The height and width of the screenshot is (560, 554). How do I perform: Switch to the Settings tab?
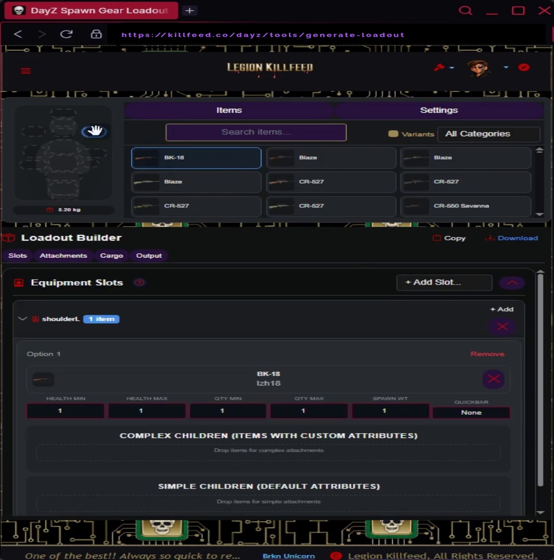[439, 110]
